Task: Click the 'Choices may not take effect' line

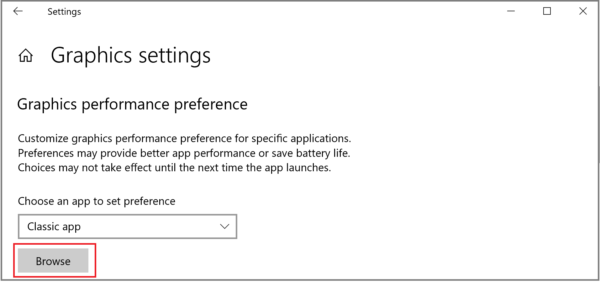Action: point(174,168)
